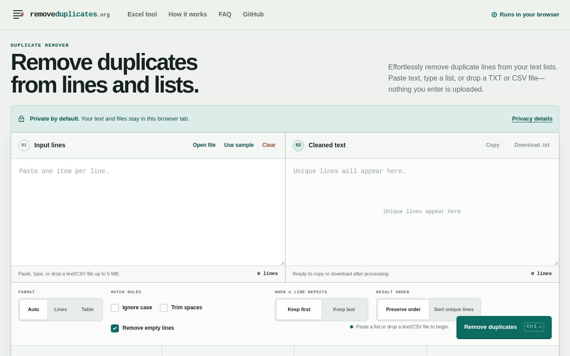
Task: Click the removeduplicates.org logo icon
Action: [x=18, y=14]
